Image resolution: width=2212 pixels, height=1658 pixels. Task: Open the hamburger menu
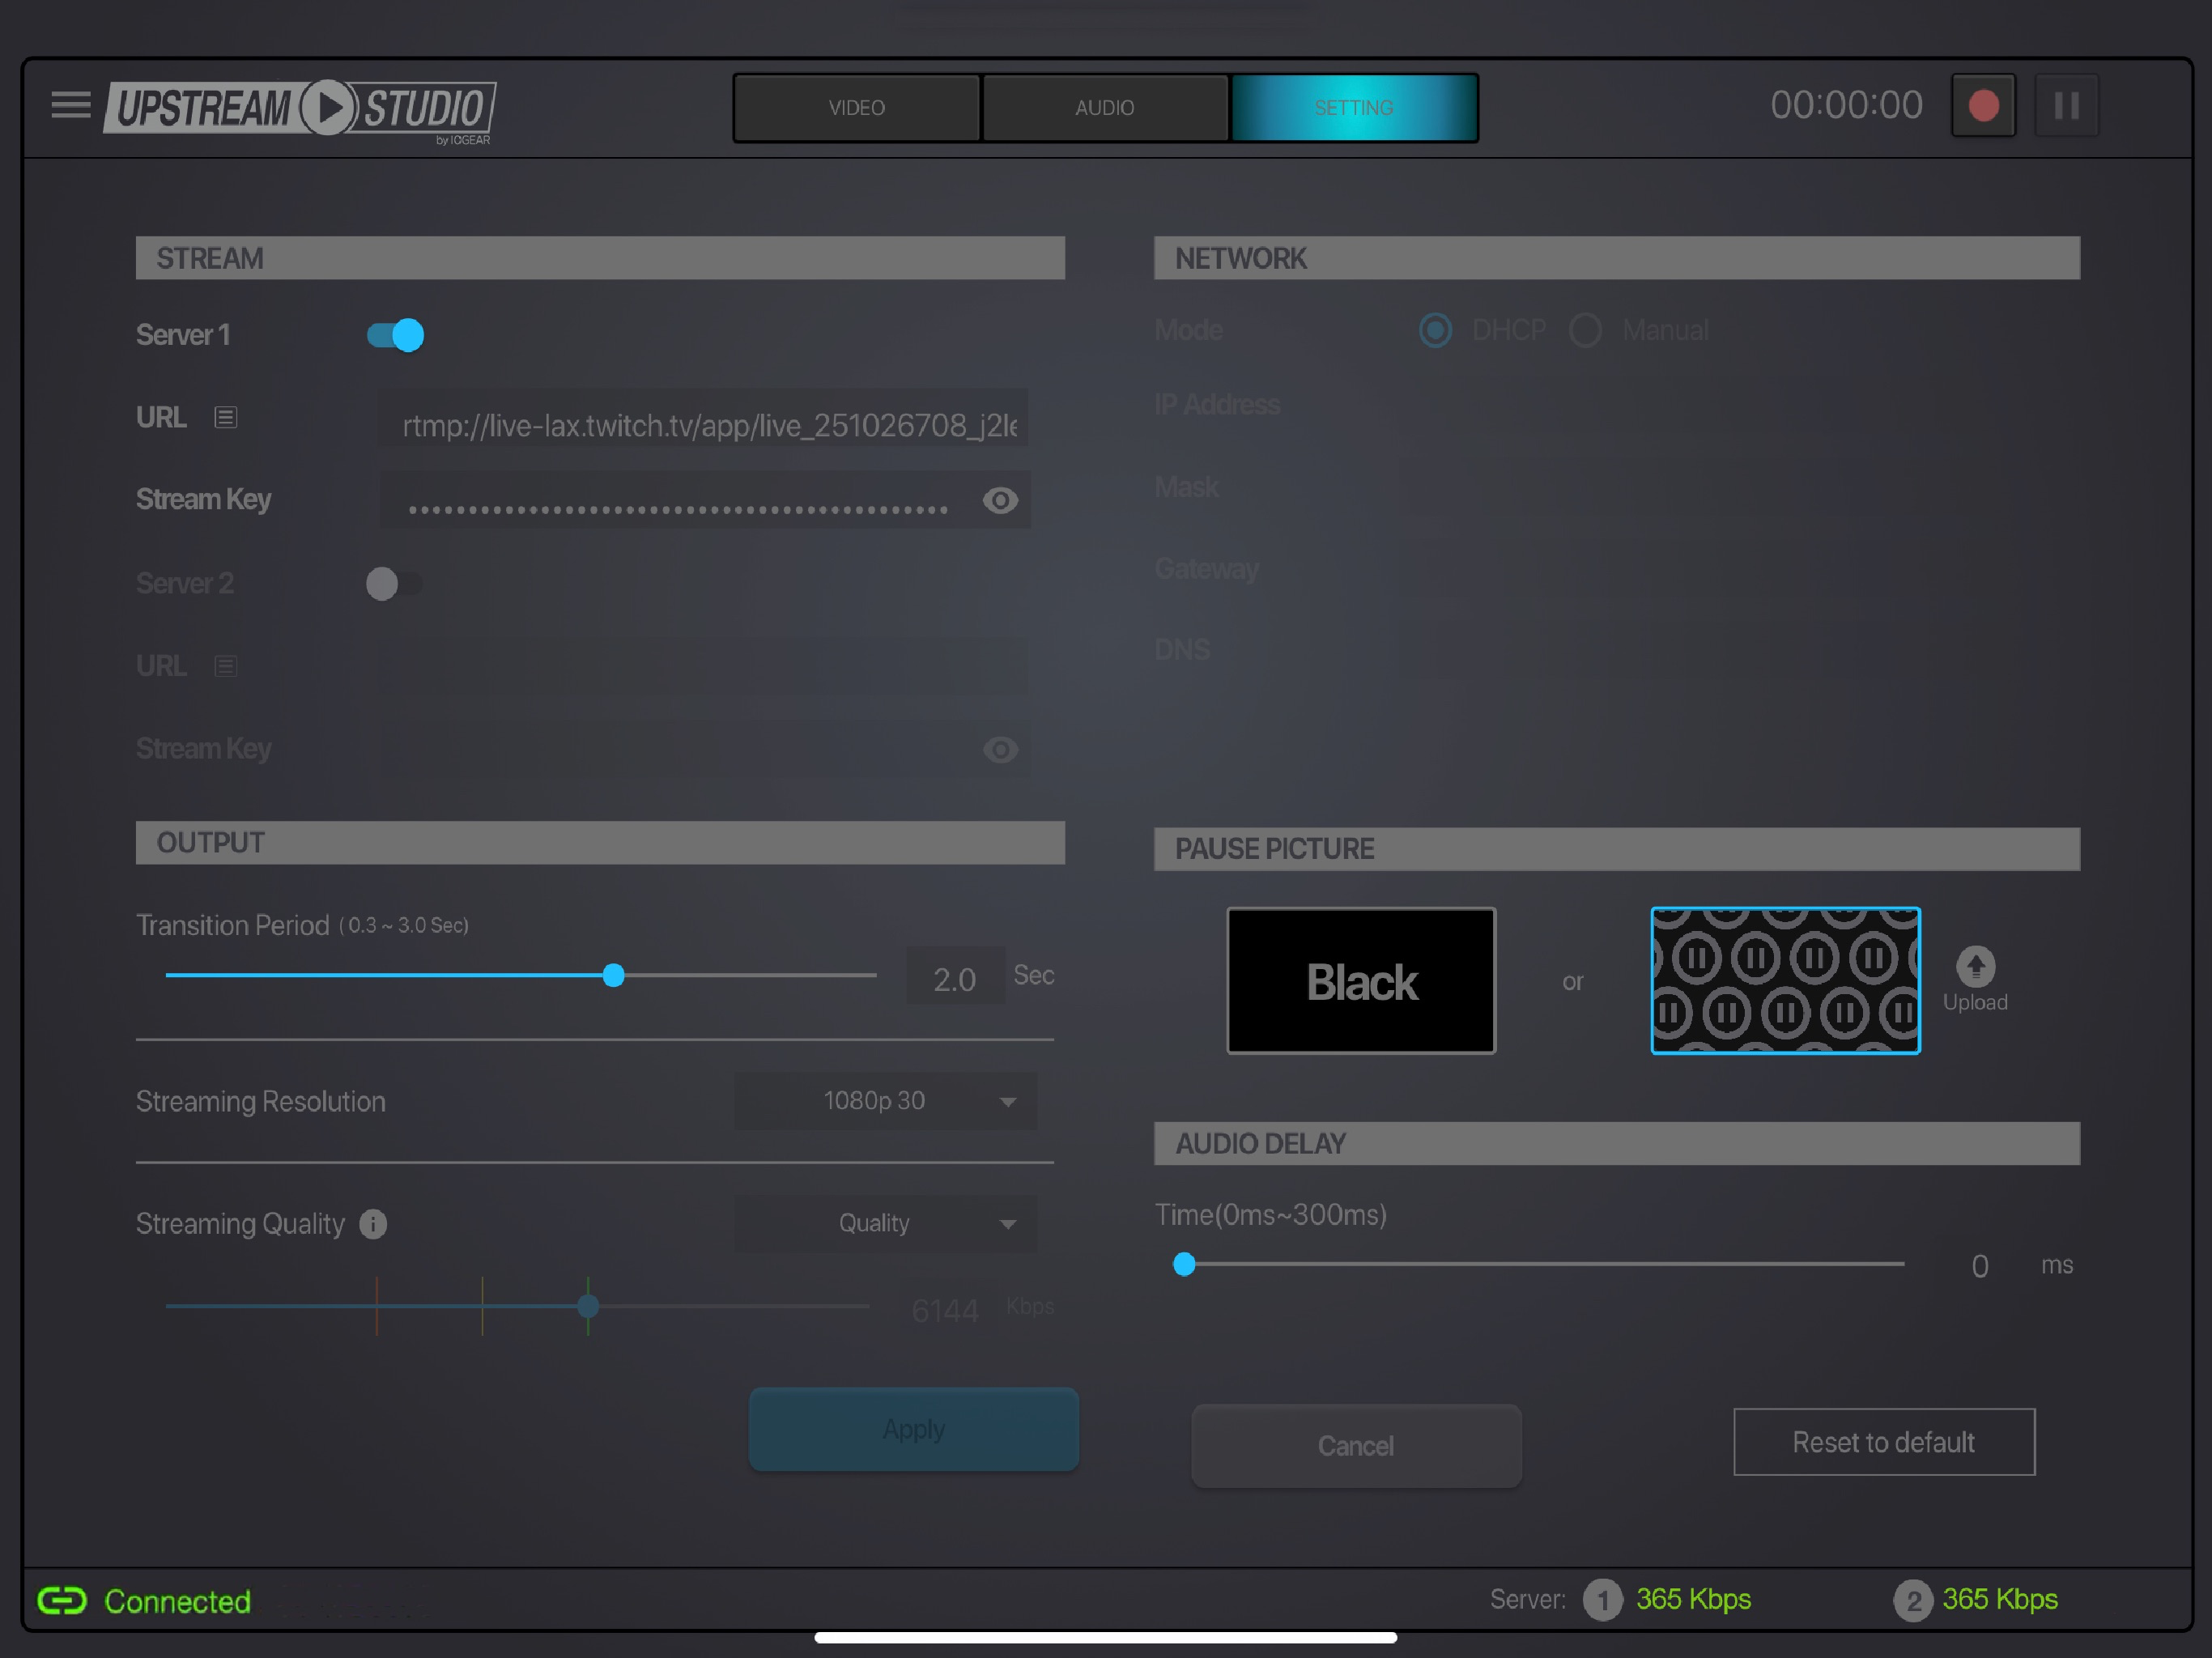click(71, 104)
